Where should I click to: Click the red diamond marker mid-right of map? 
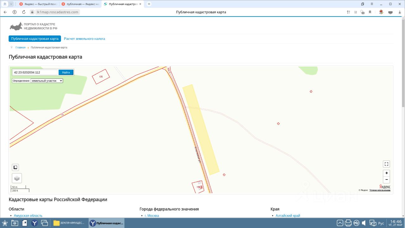[278, 123]
